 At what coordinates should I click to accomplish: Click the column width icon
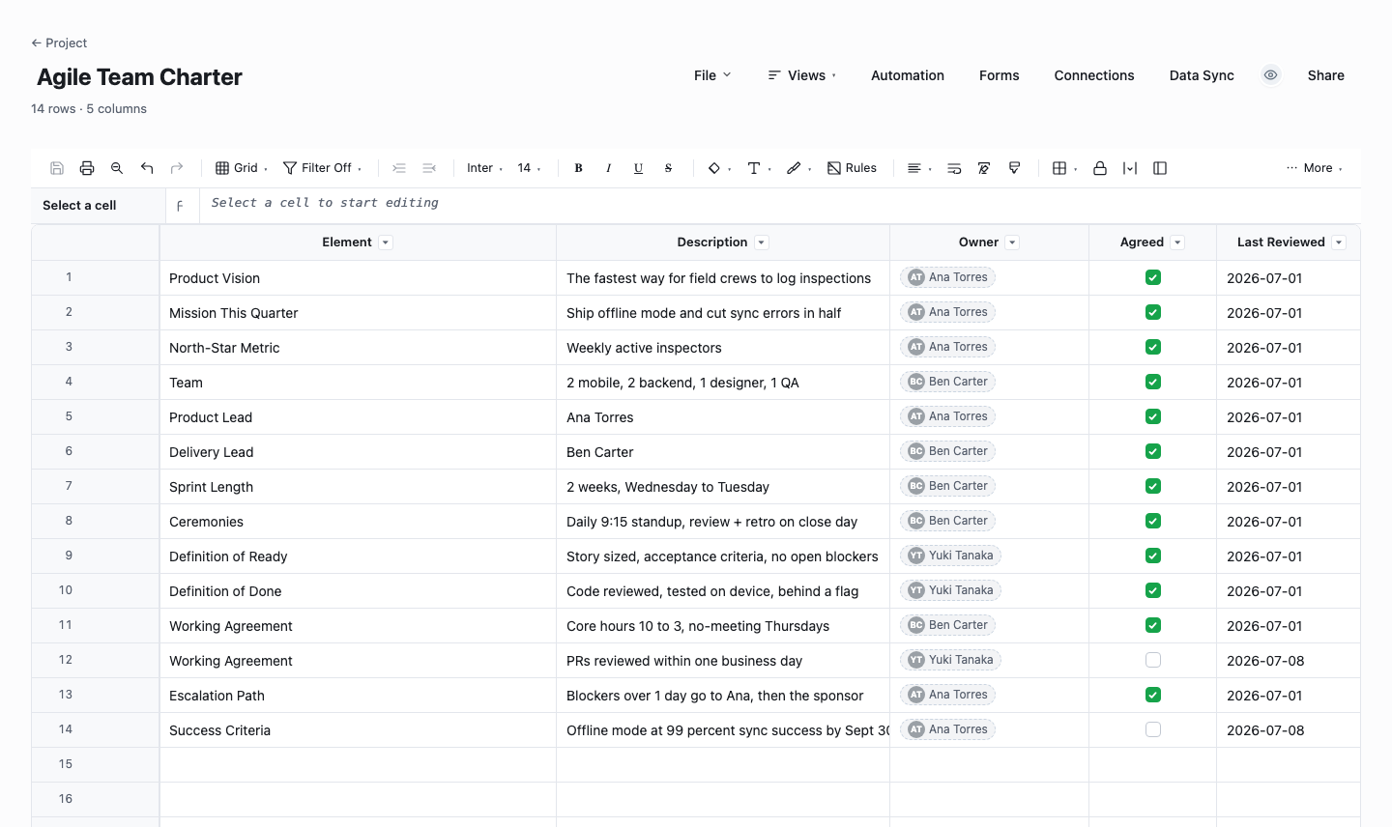1130,168
